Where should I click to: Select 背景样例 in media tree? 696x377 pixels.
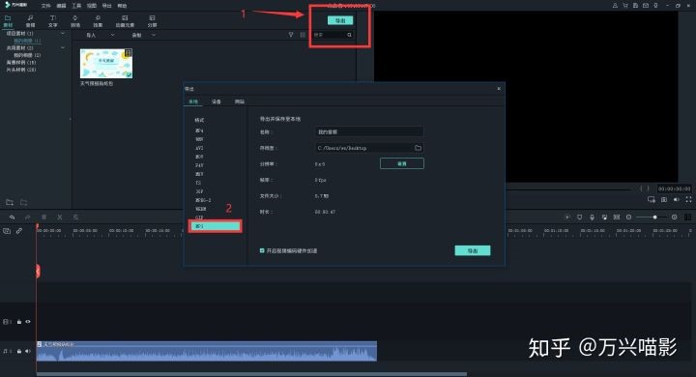click(x=21, y=63)
